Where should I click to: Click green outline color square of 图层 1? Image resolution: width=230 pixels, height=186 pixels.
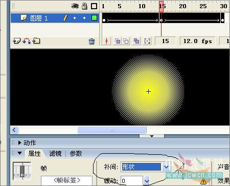94,17
